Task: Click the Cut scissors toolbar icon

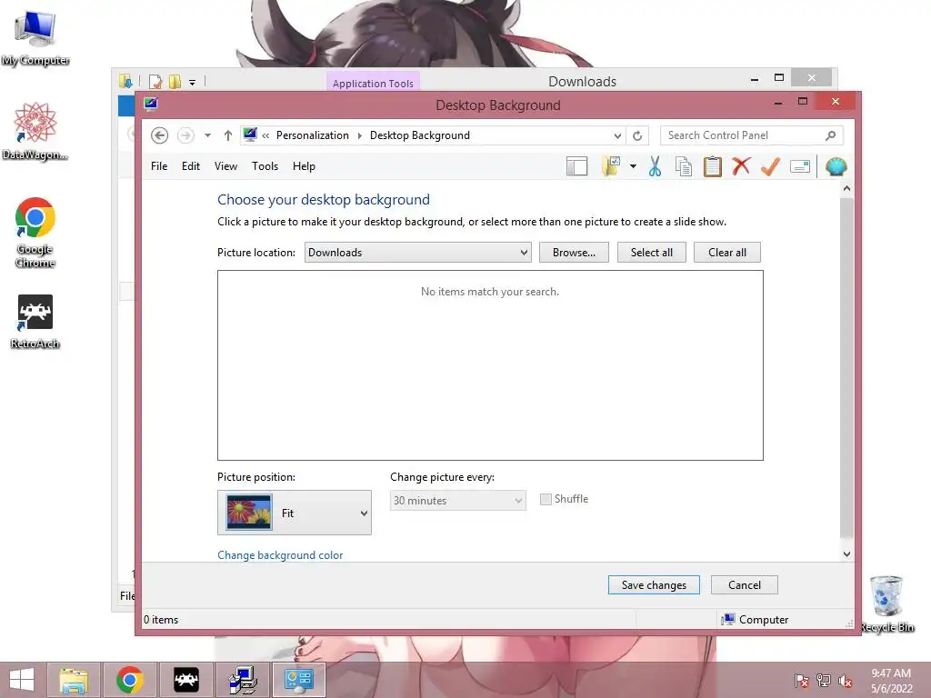Action: [x=655, y=167]
